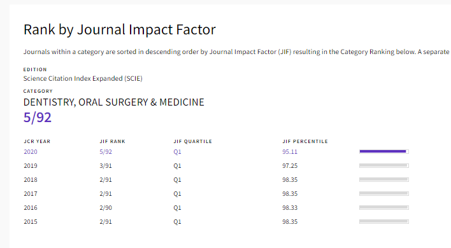Click the 2017 percentile bar
Viewport: 451px width, 248px height.
click(384, 193)
